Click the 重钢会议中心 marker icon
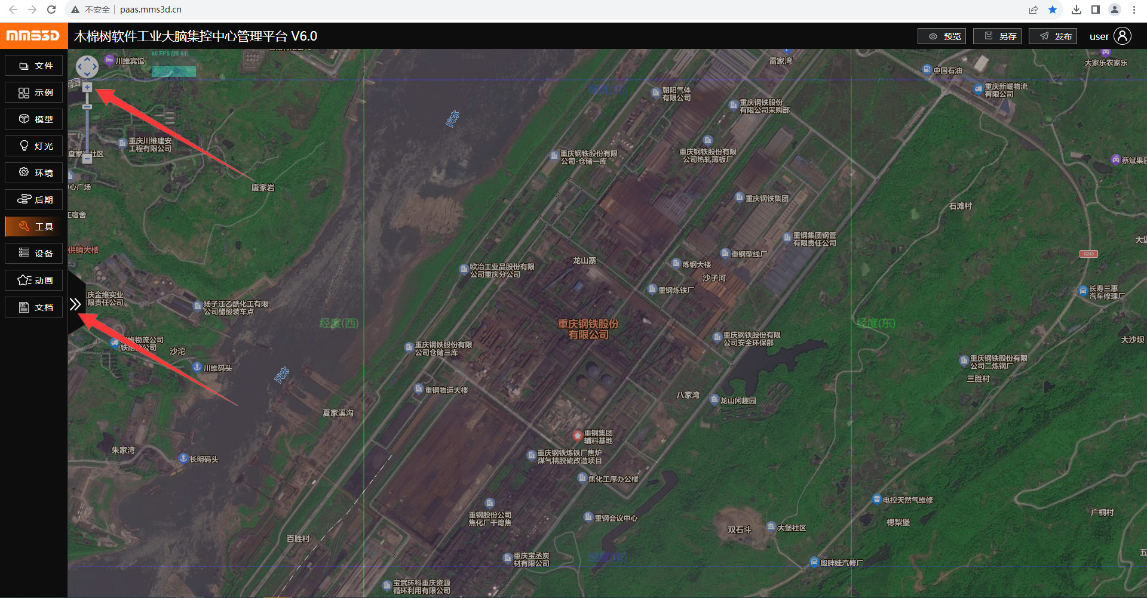Image resolution: width=1147 pixels, height=598 pixels. (x=588, y=517)
